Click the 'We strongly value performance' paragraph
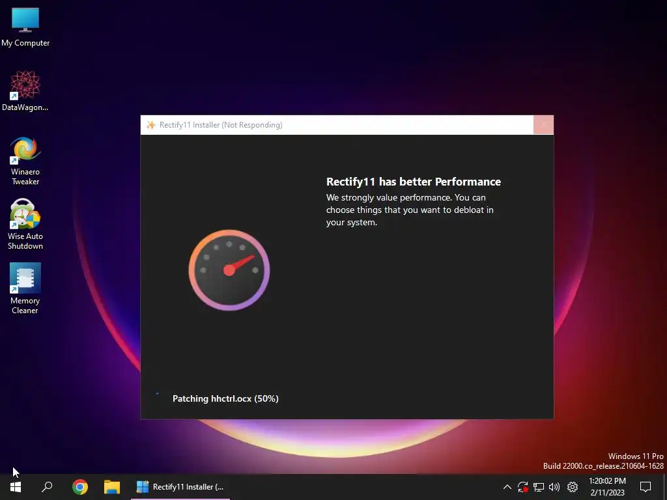This screenshot has height=500, width=667. click(x=410, y=210)
